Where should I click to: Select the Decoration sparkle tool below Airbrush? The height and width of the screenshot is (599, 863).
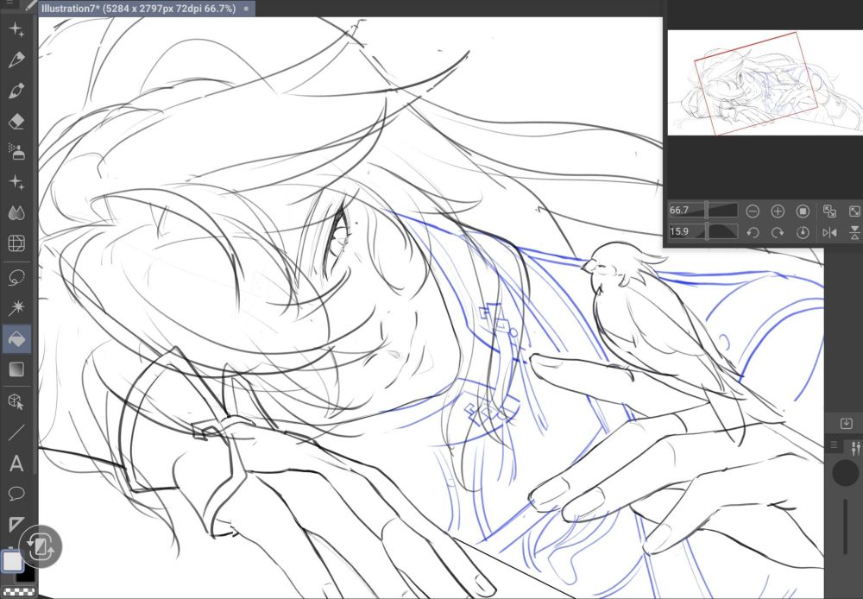(x=16, y=181)
